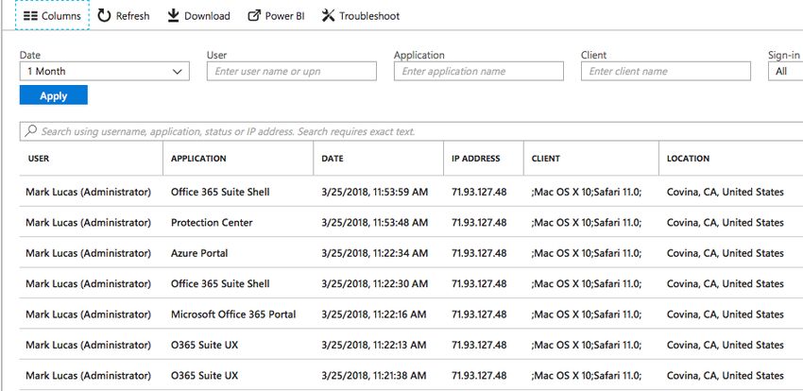Click the Download arrow icon
803x391 pixels.
[174, 16]
